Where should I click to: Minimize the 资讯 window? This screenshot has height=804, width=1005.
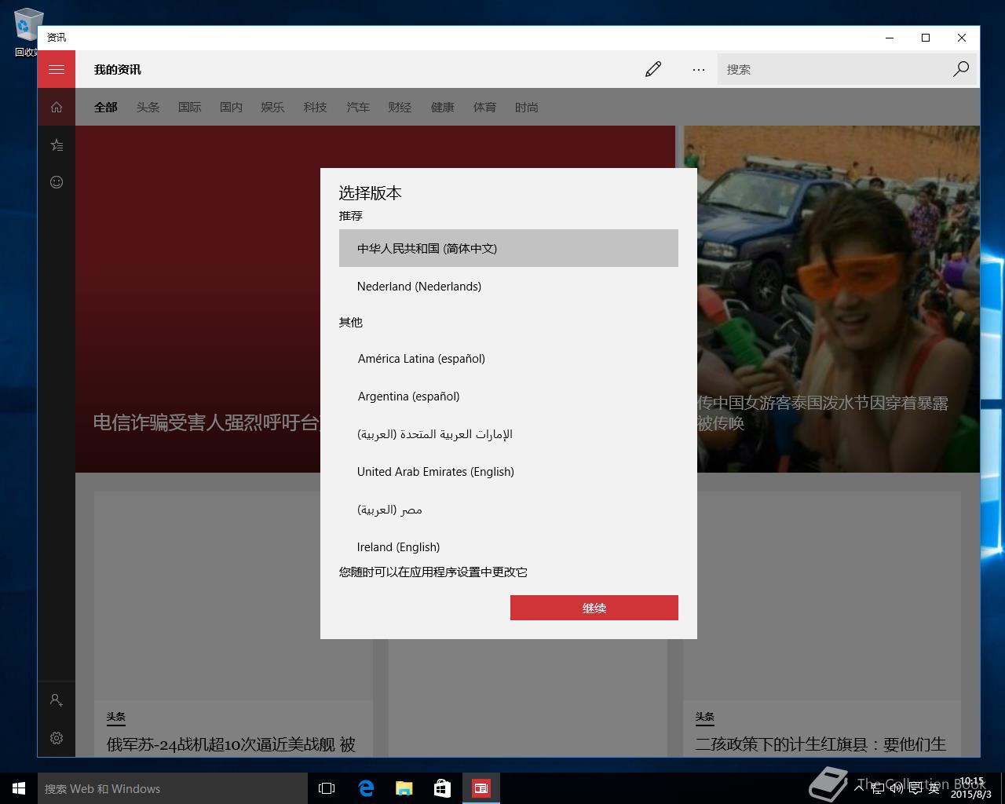(x=890, y=38)
